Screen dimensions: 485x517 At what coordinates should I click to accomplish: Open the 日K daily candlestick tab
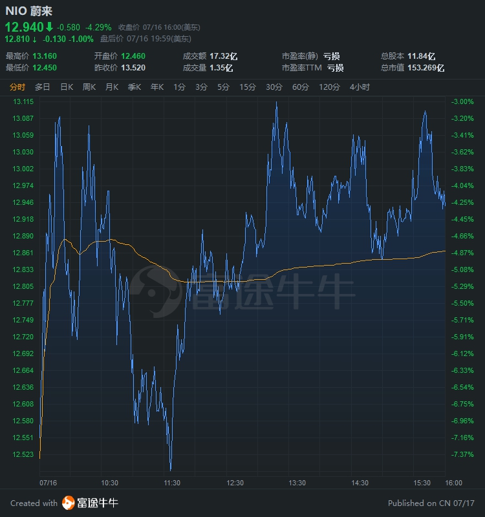[67, 87]
